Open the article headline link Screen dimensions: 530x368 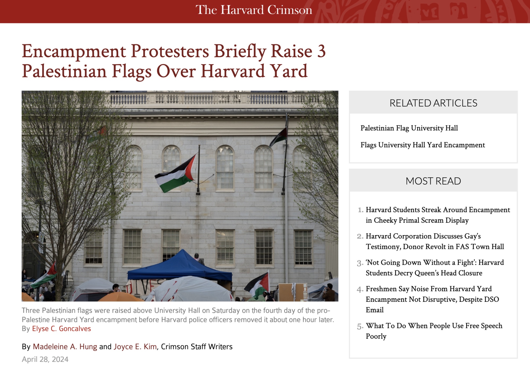tap(173, 61)
